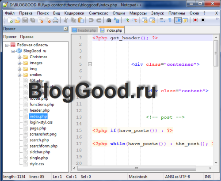Collapse code fold at line 5
The width and height of the screenshot is (221, 181).
click(90, 64)
